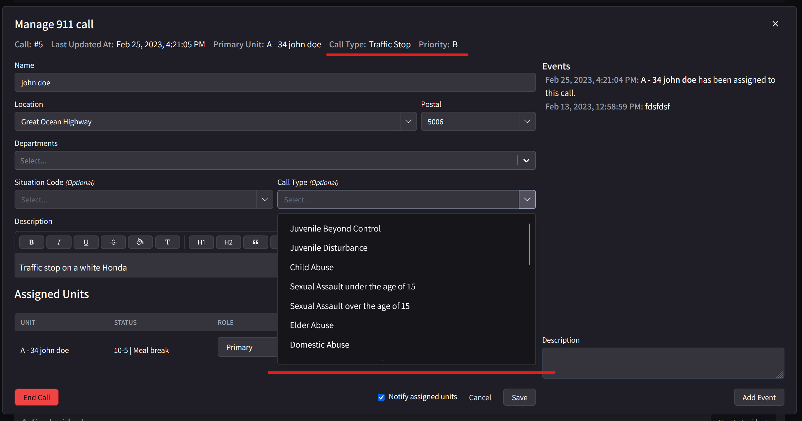This screenshot has width=802, height=421.
Task: Apply strikethrough formatting in description editor
Action: point(113,242)
